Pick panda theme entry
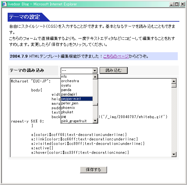 tap(77, 90)
